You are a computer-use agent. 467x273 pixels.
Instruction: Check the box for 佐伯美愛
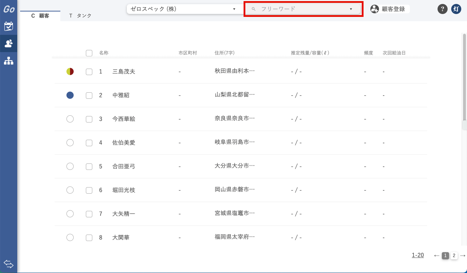(89, 143)
